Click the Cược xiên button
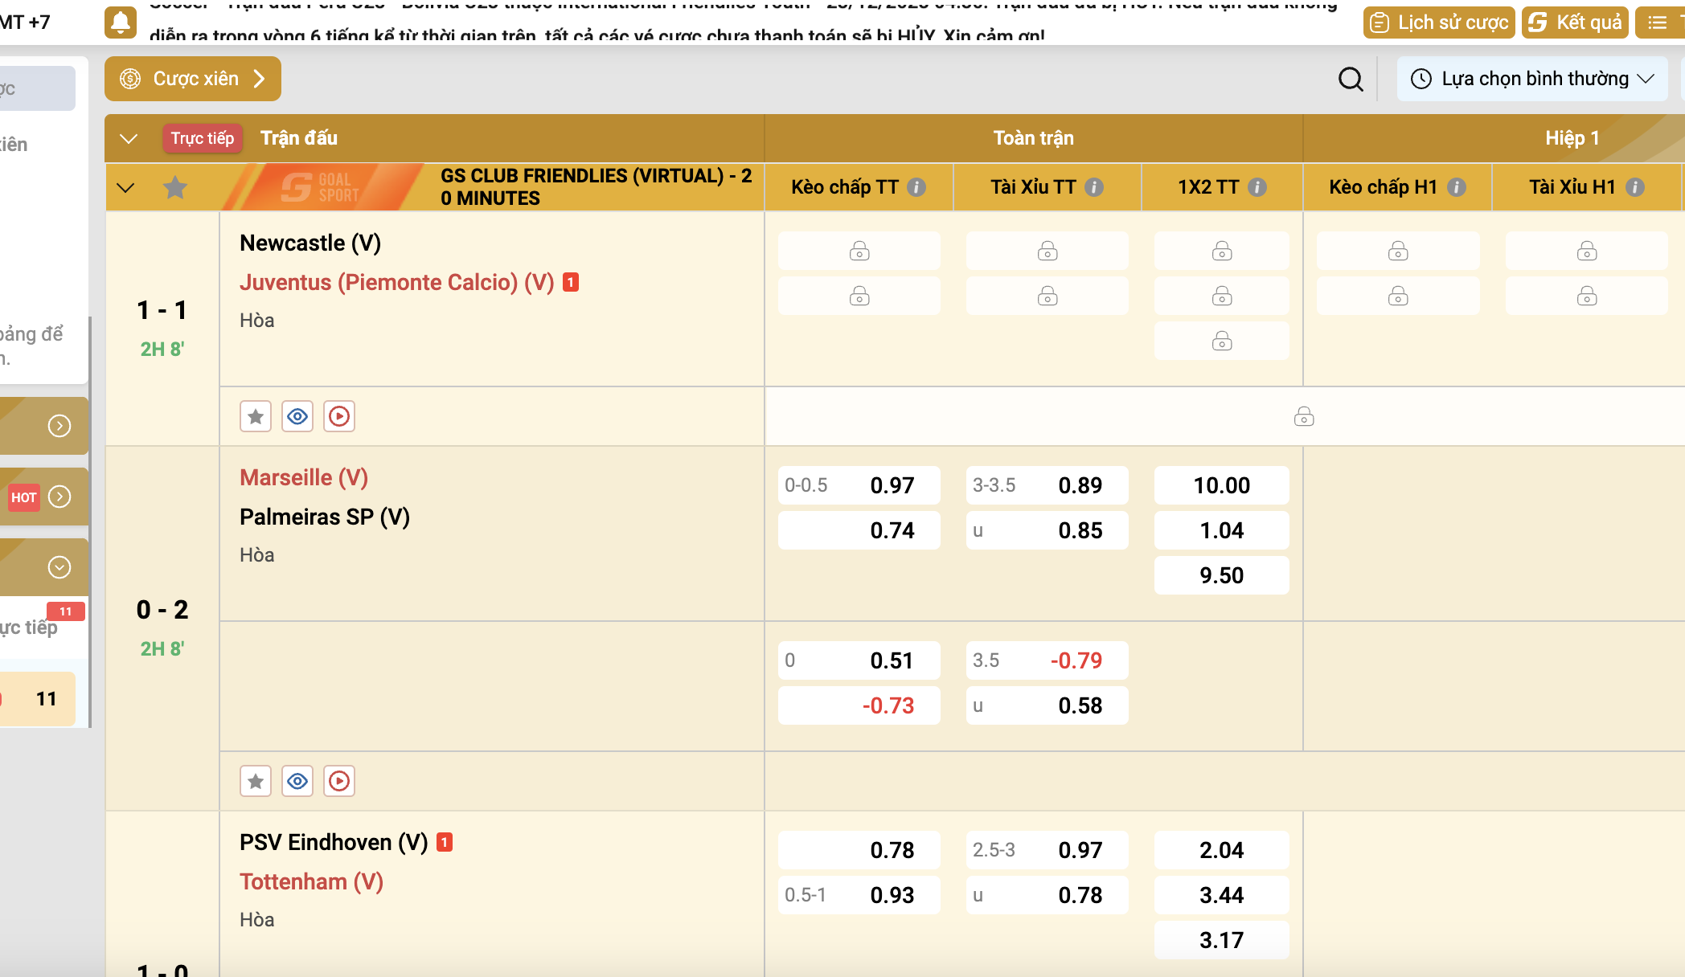The image size is (1685, 977). pyautogui.click(x=193, y=79)
